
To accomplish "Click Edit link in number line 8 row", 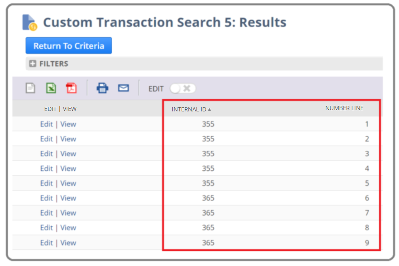I will (x=47, y=227).
